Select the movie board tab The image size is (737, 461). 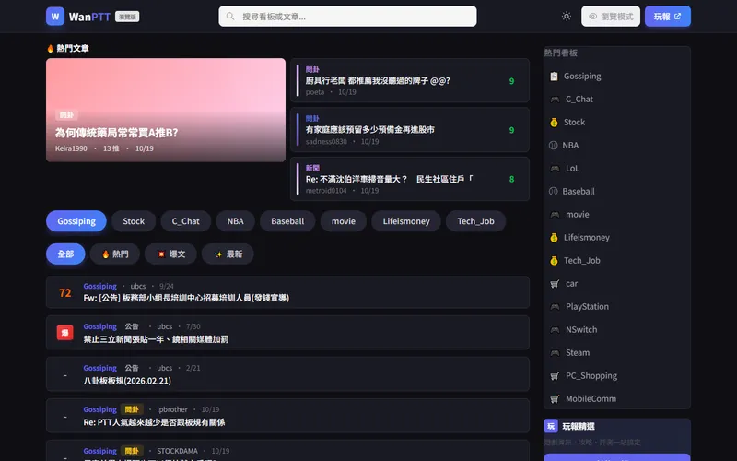coord(344,221)
